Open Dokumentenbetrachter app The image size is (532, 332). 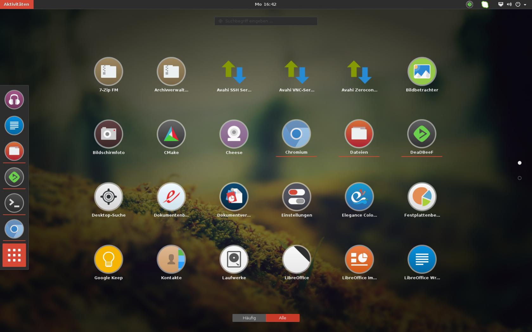coord(171,197)
